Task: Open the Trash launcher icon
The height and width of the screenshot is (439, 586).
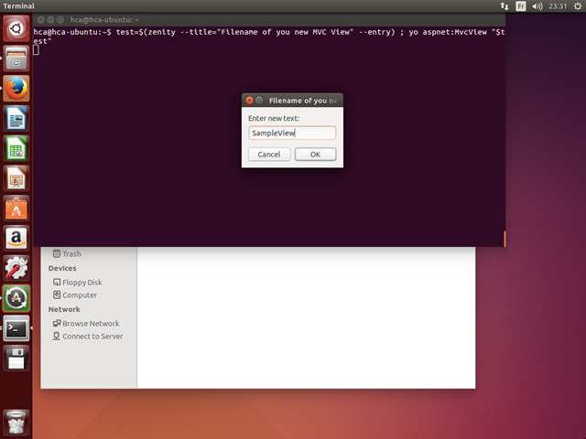Action: click(16, 422)
